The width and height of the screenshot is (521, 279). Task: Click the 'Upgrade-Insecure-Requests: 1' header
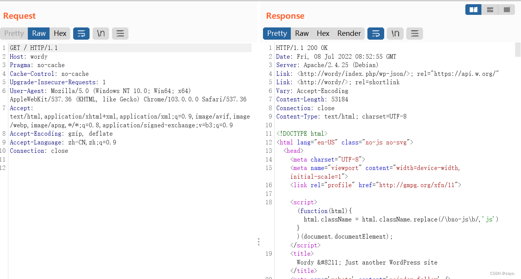(58, 82)
